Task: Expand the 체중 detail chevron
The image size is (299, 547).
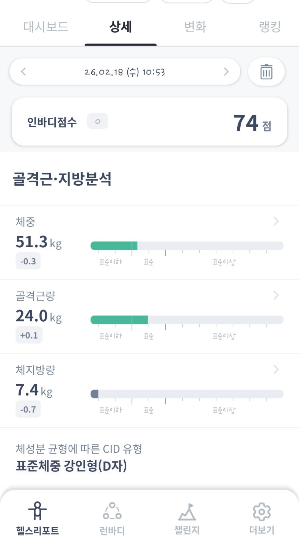Action: (x=276, y=221)
